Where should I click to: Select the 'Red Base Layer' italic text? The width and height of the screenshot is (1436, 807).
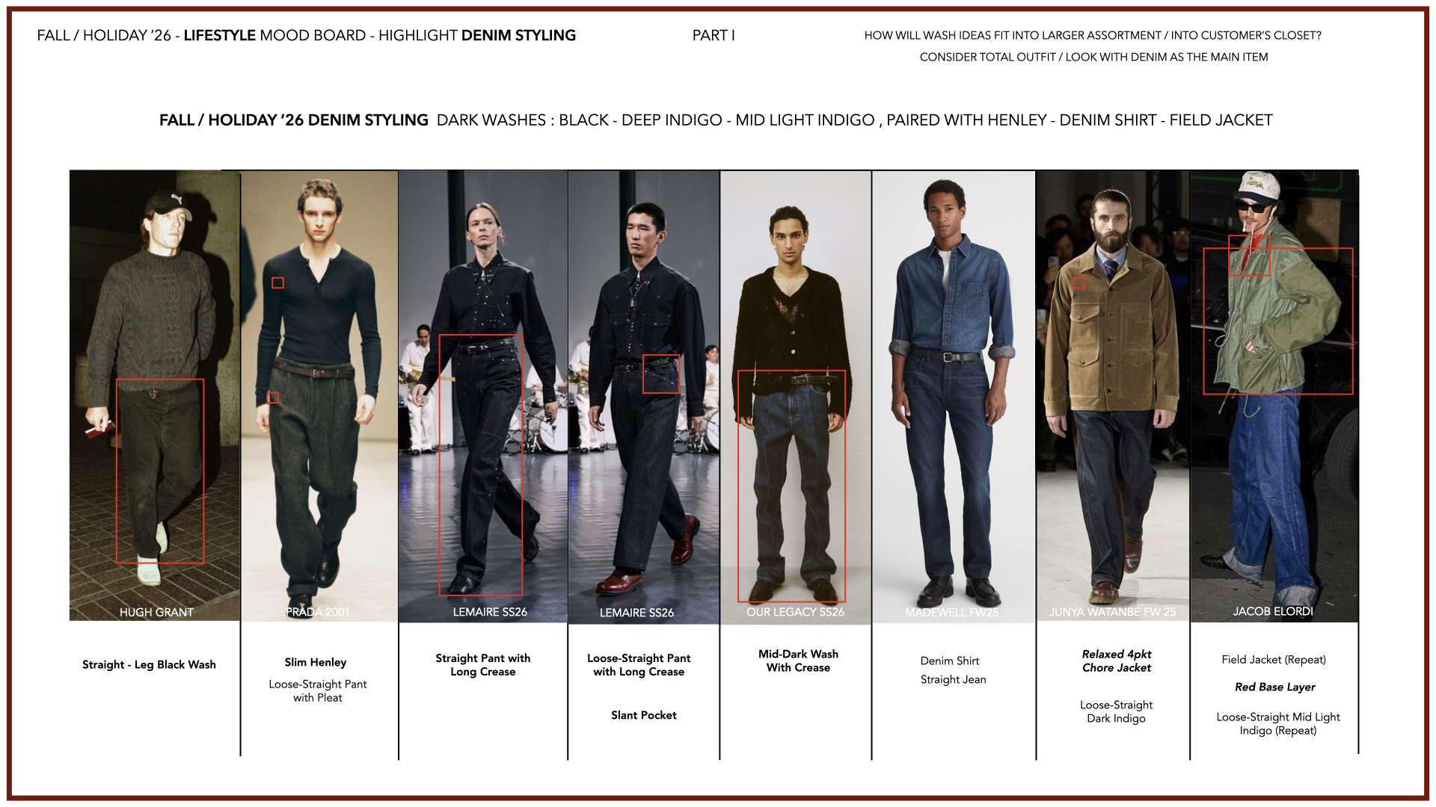(1274, 687)
